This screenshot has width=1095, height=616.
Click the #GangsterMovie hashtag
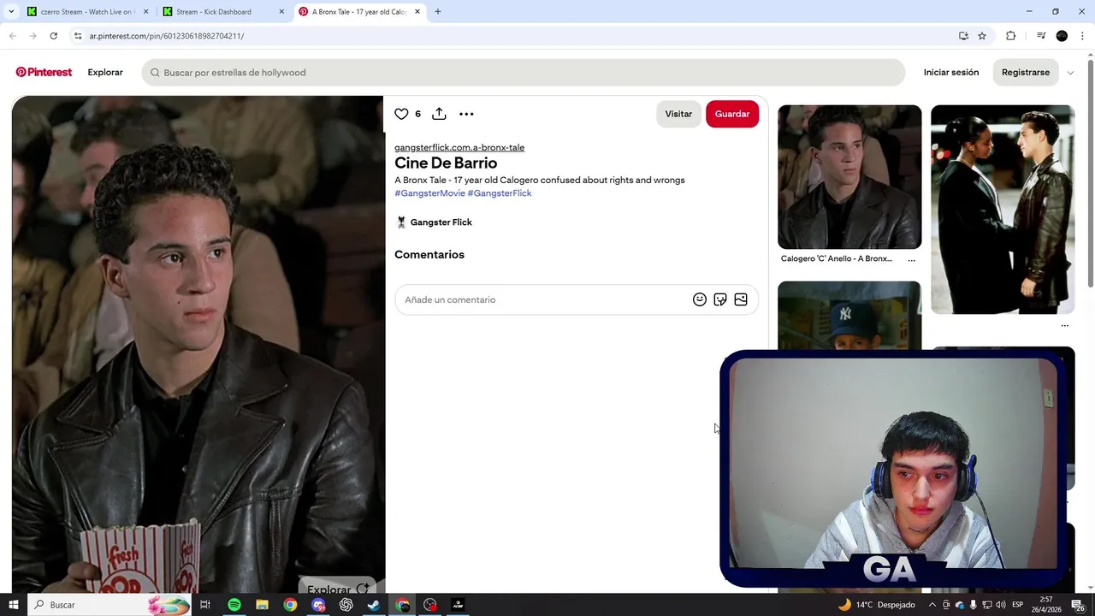pos(429,193)
